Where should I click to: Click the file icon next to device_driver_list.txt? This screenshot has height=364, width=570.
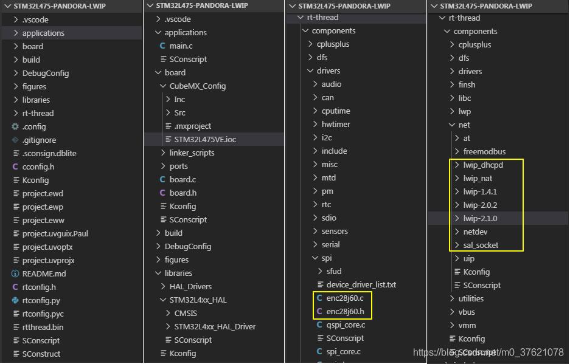[320, 284]
